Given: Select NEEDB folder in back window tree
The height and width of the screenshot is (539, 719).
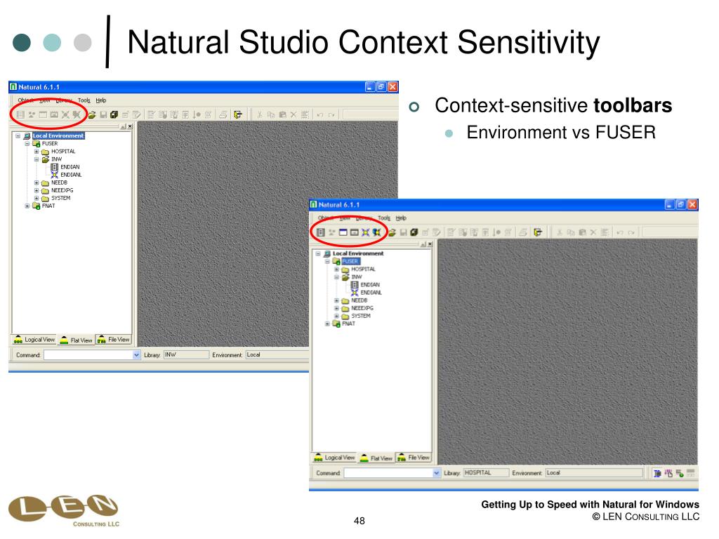Looking at the screenshot, I should tap(59, 182).
